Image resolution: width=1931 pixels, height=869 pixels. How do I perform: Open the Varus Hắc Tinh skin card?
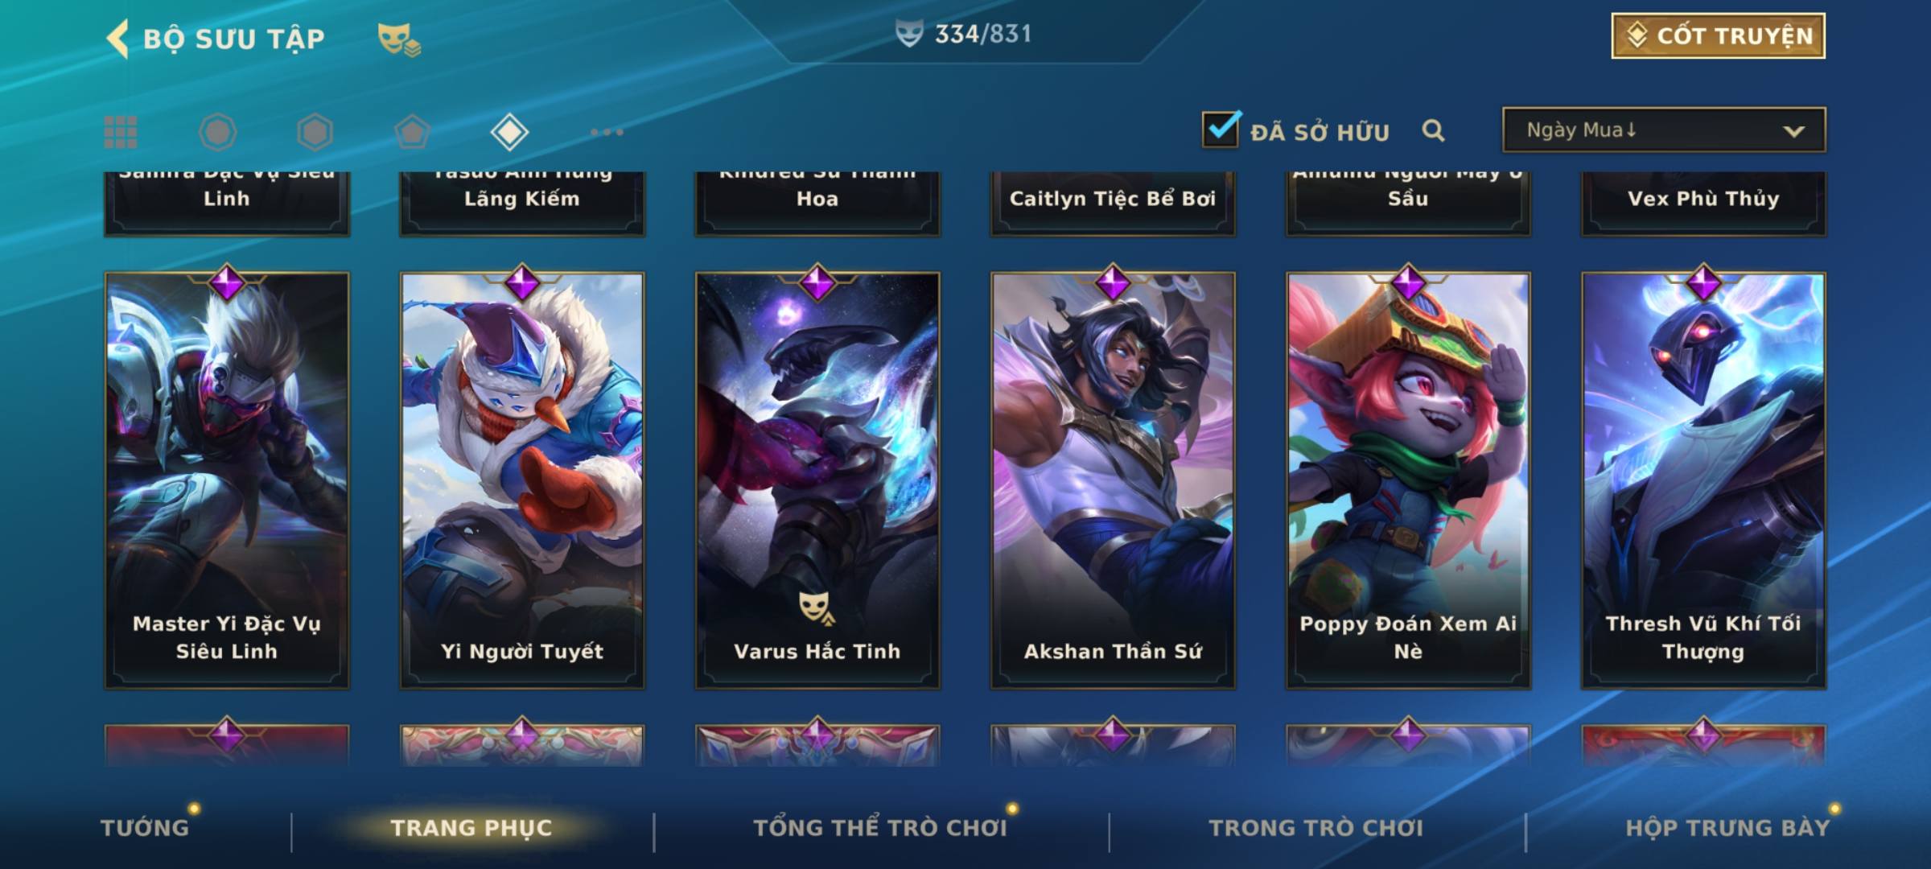(x=817, y=480)
